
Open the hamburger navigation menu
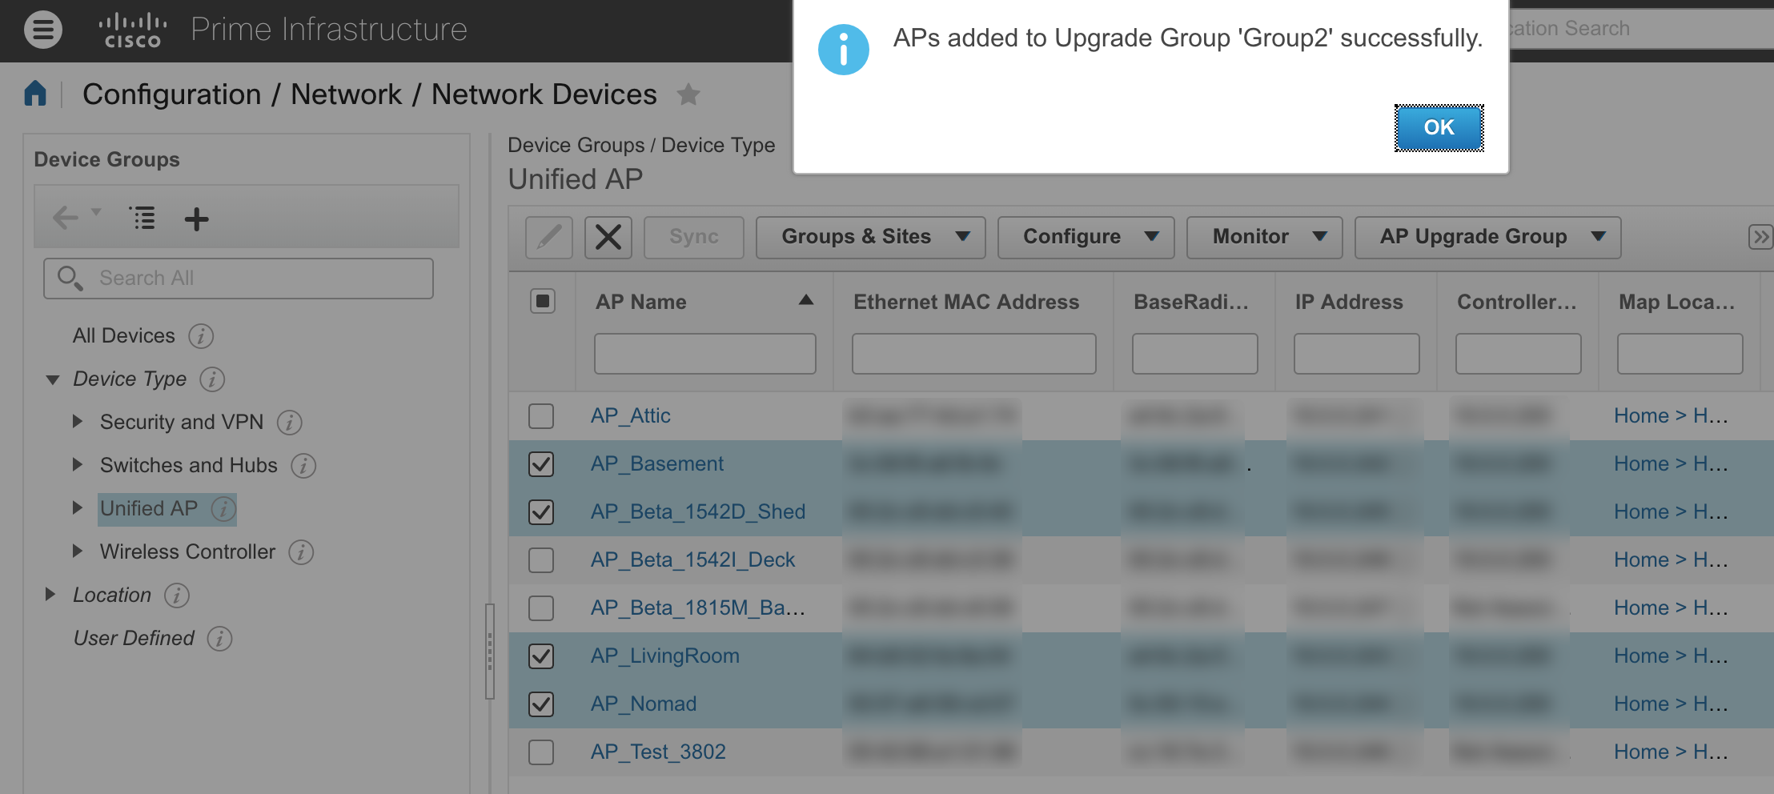pyautogui.click(x=42, y=30)
